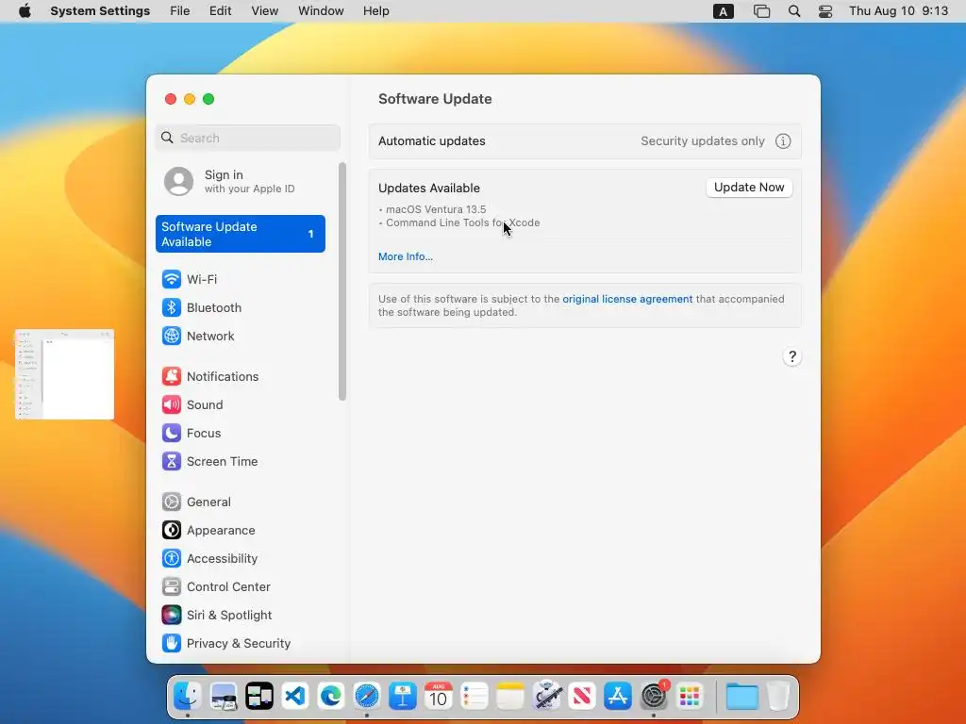Click the macOS Ventura 13.5 update entry

point(436,209)
